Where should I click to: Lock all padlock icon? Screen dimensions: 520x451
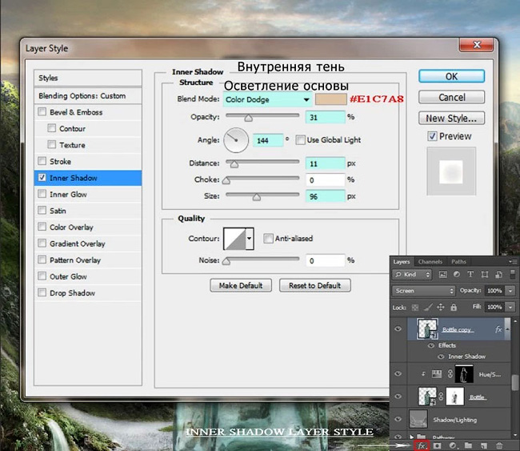454,307
